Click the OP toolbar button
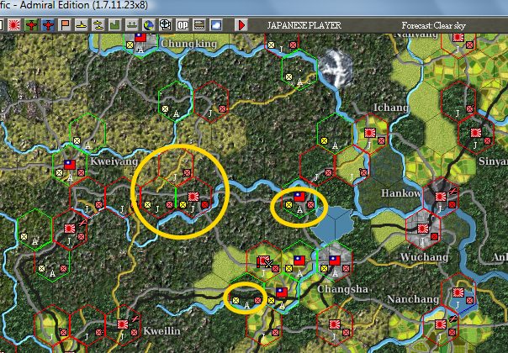508x353 pixels. coord(183,25)
